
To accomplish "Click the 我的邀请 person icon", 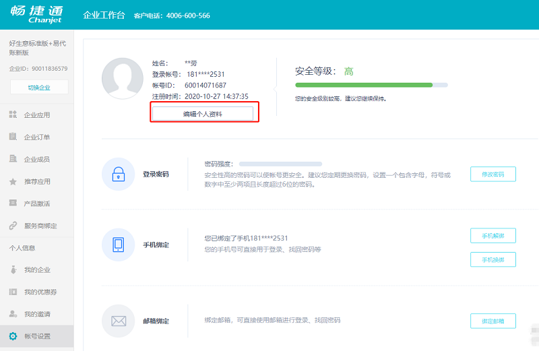I will 13,313.
